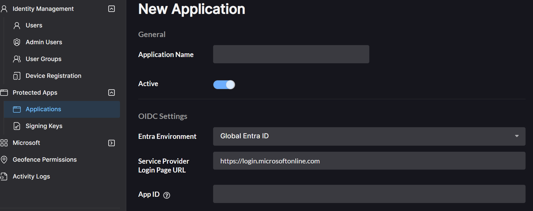Collapse the Protected Apps section
Viewport: 533px width, 211px height.
click(x=112, y=93)
